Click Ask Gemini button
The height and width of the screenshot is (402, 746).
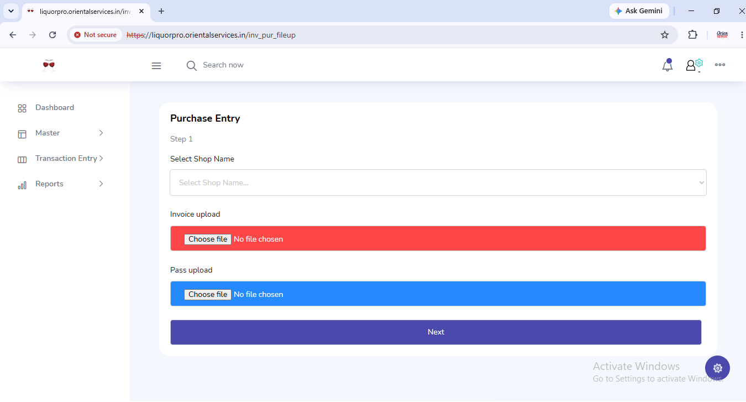(x=639, y=11)
